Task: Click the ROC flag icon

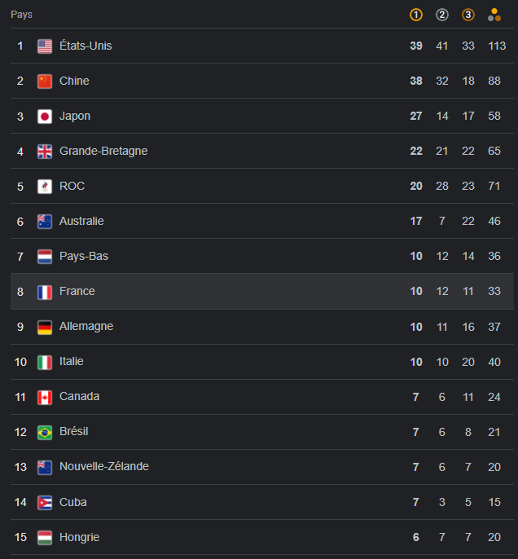Action: (x=45, y=187)
